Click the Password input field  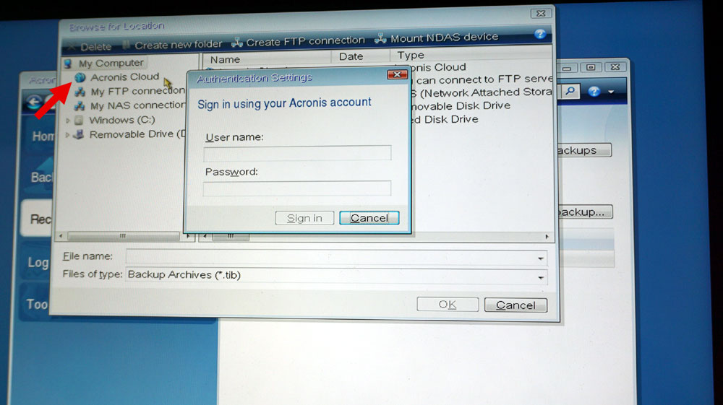[x=297, y=188]
